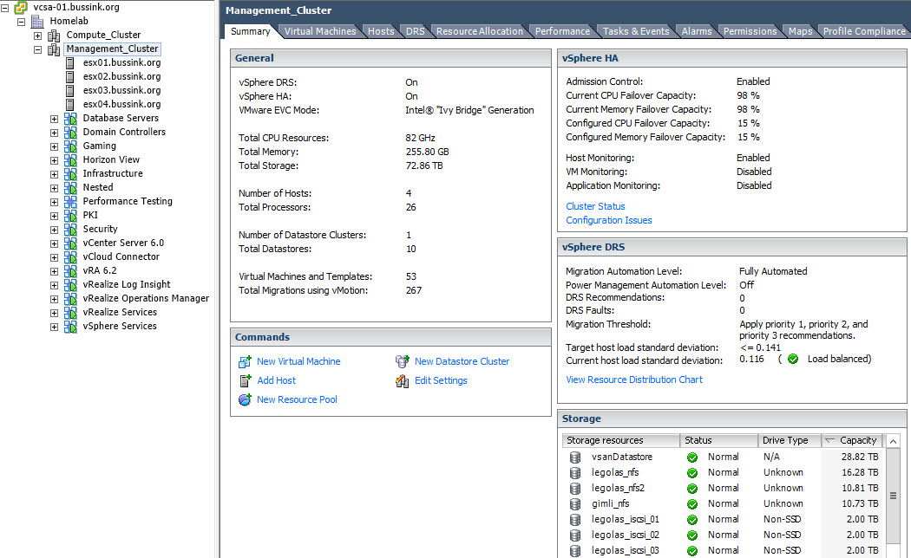
Task: Click the Edit Settings command link
Action: [441, 381]
